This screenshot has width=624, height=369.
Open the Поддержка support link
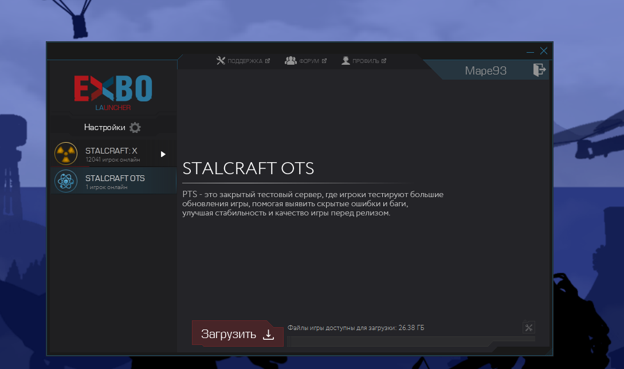[243, 61]
